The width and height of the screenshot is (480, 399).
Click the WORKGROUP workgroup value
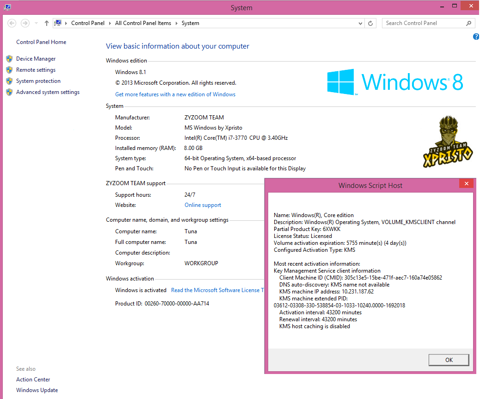point(201,263)
